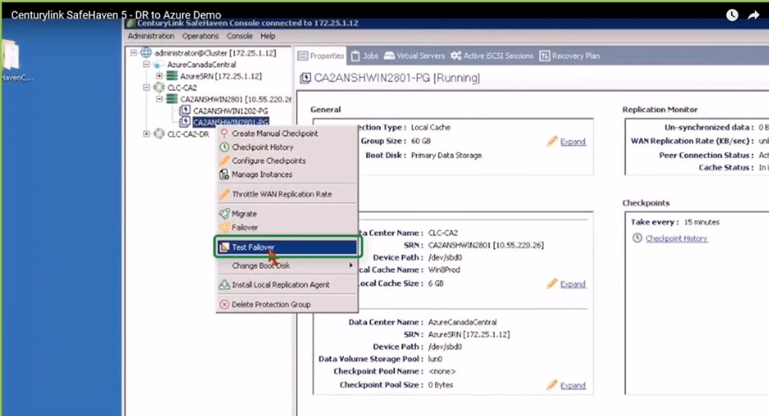Switch to the Active iSCSI Sessions tab
This screenshot has height=416, width=769.
(x=492, y=56)
